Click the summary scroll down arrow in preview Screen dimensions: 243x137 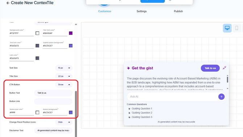pyautogui.click(x=227, y=89)
